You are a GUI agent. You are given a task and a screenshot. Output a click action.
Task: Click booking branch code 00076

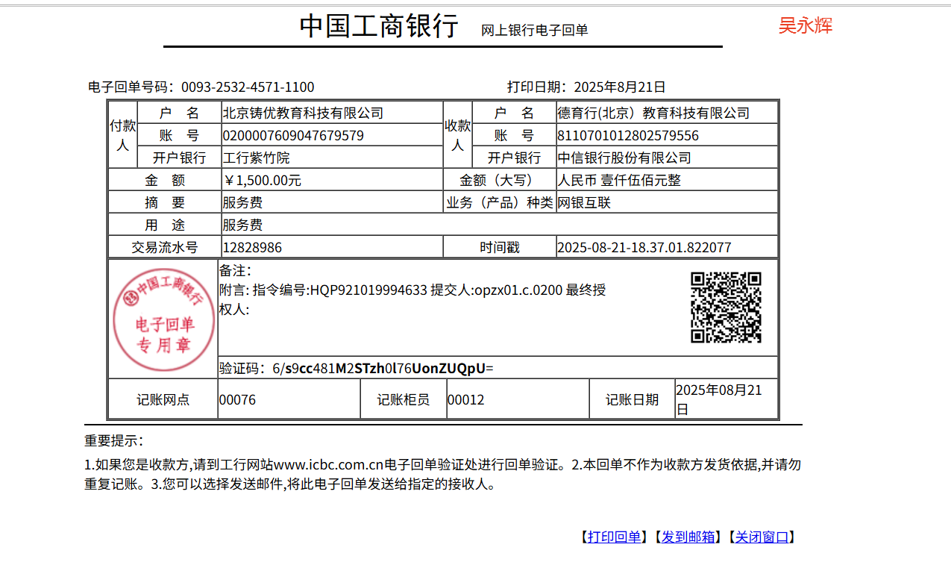pyautogui.click(x=237, y=400)
